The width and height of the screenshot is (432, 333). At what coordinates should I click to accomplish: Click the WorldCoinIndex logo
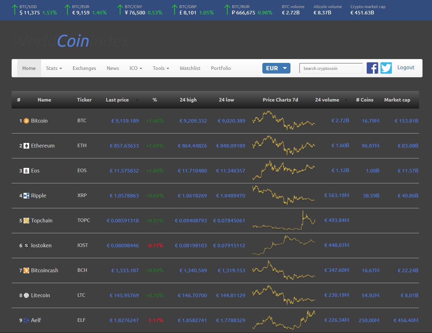point(71,41)
